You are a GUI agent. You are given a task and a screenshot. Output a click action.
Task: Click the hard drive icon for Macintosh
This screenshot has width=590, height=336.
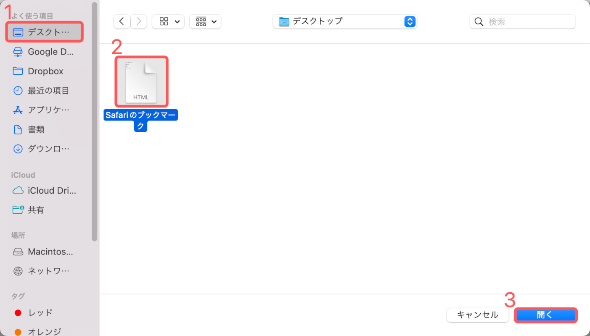(x=18, y=252)
